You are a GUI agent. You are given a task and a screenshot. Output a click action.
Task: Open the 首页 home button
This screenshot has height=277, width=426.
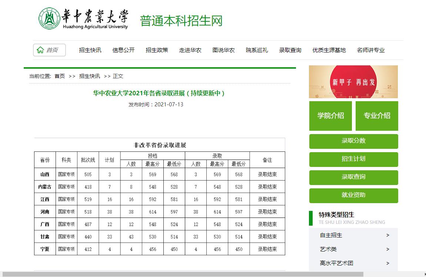click(49, 50)
